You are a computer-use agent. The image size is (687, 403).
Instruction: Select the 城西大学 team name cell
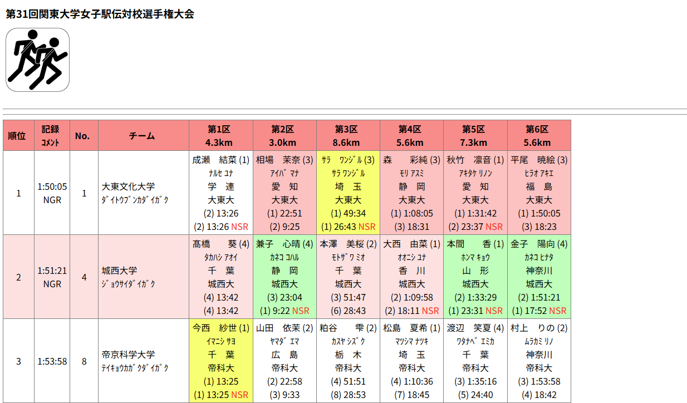[x=144, y=277]
